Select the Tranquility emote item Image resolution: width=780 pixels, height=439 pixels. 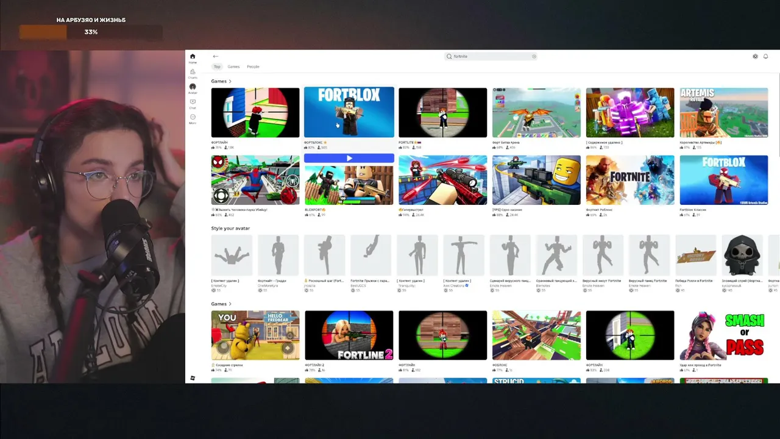(x=417, y=255)
